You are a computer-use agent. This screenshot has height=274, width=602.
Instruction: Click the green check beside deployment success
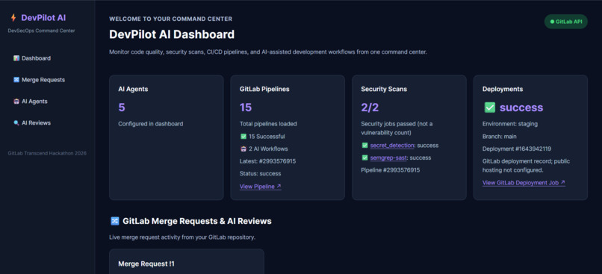pyautogui.click(x=489, y=108)
